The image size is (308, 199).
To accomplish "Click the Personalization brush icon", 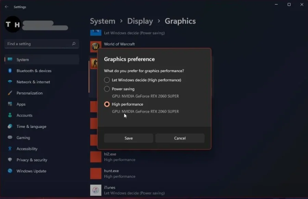I will click(x=10, y=93).
